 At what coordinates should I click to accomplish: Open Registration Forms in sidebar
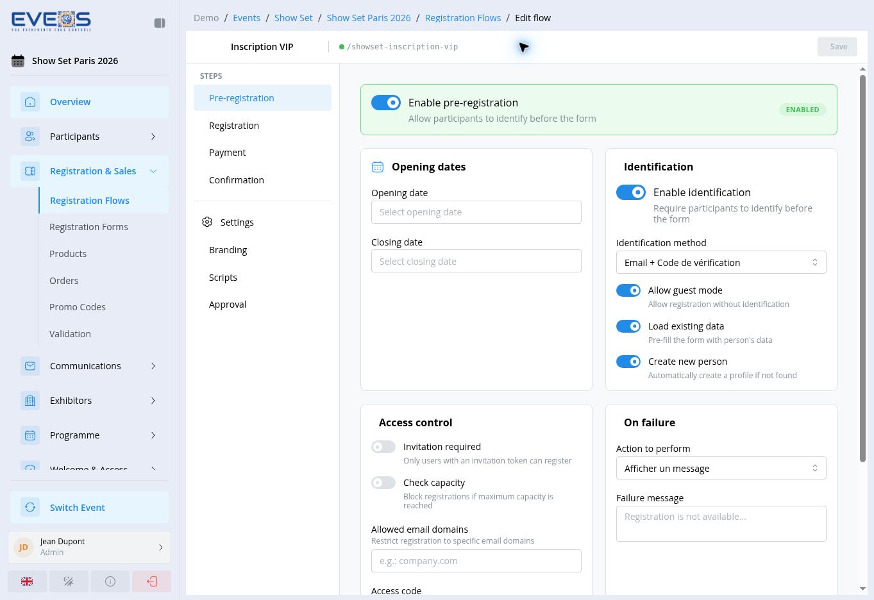(x=104, y=227)
